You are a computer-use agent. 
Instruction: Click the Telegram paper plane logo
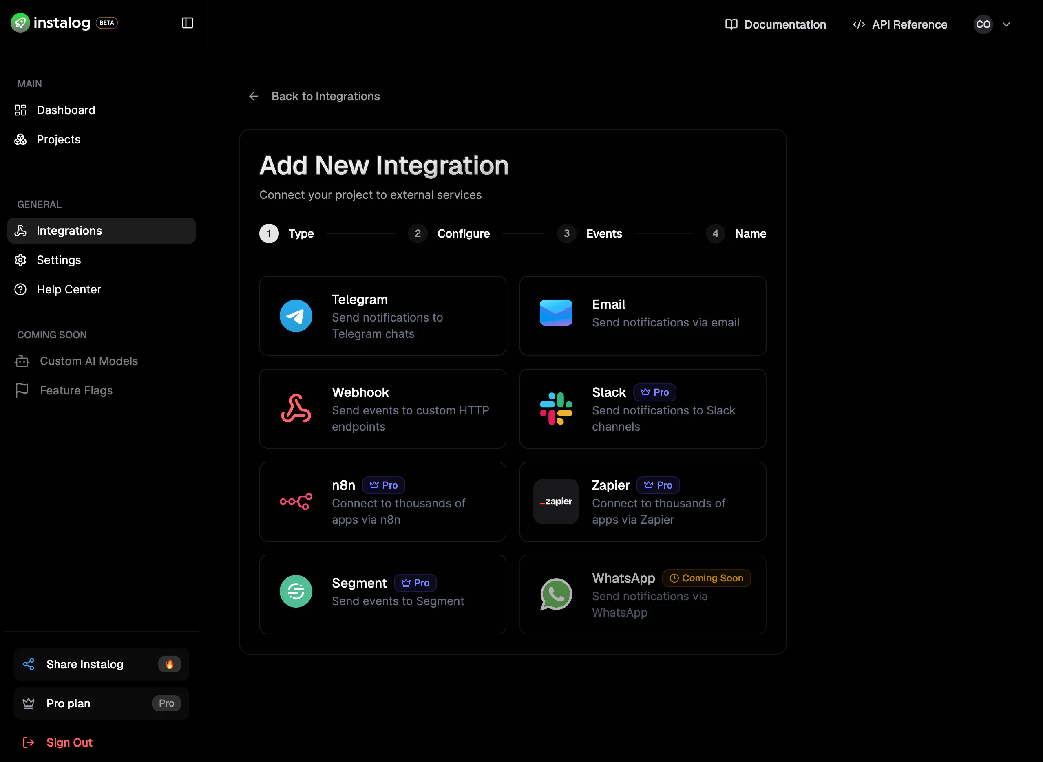coord(296,316)
